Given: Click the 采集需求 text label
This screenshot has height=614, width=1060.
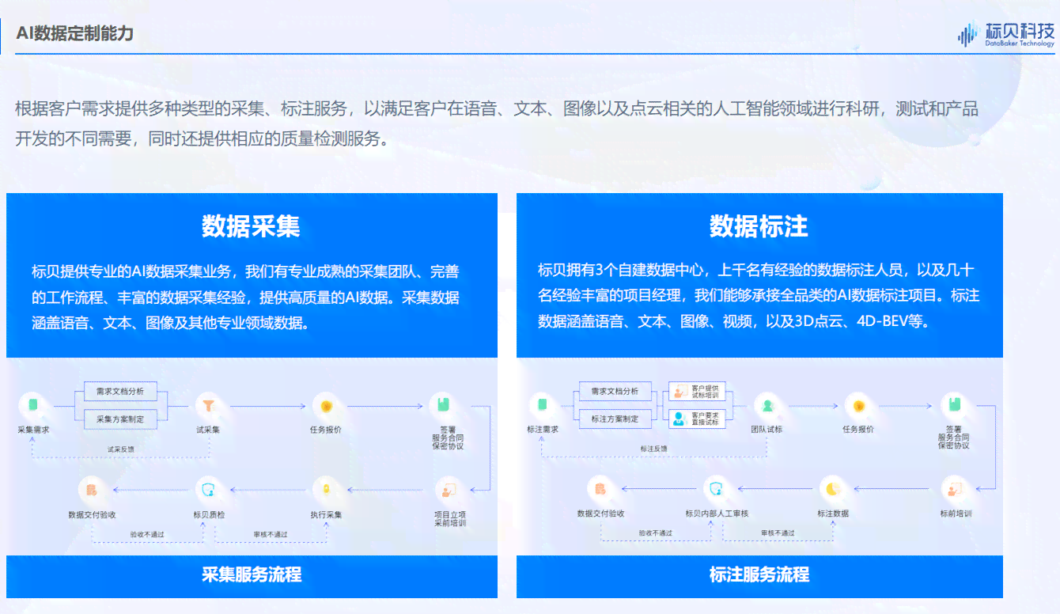Looking at the screenshot, I should pyautogui.click(x=33, y=430).
